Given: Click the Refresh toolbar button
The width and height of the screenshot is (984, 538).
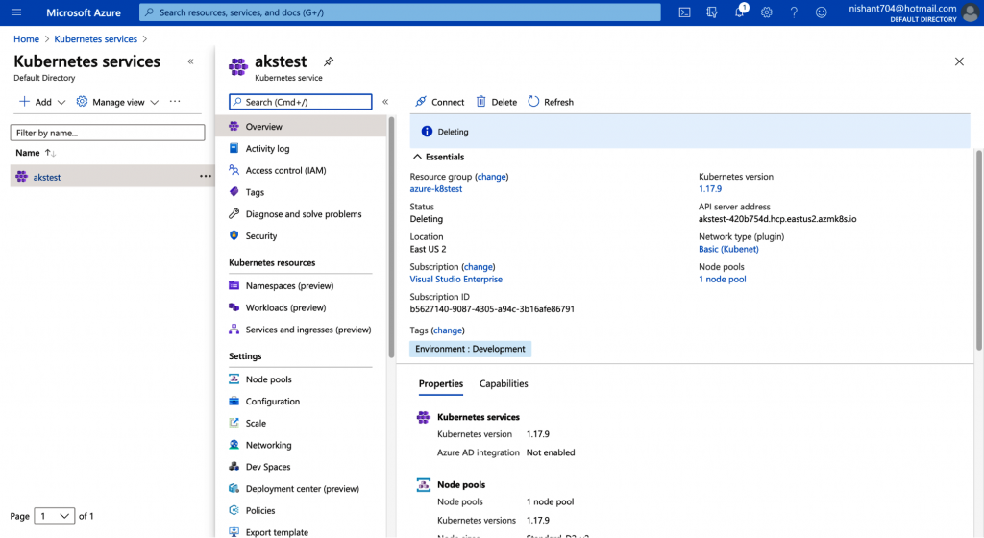Looking at the screenshot, I should (551, 102).
